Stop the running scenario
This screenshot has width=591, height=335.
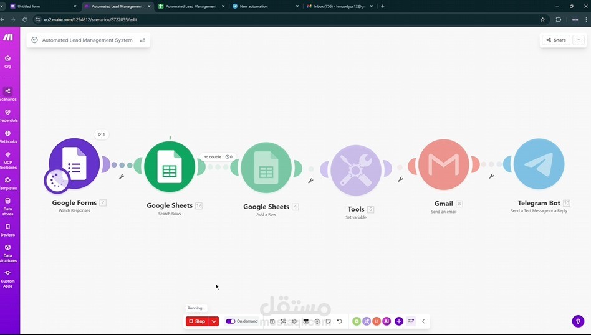197,321
